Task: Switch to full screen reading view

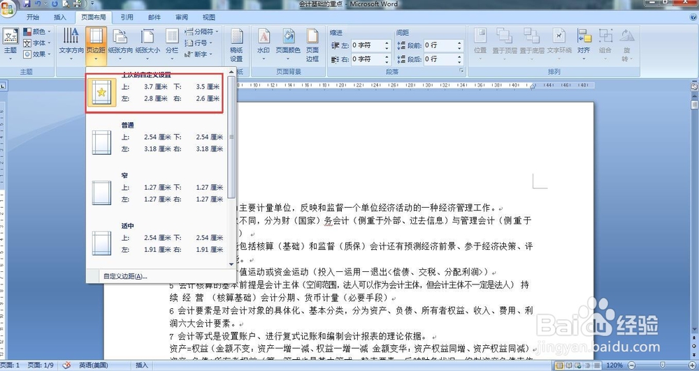Action: tap(568, 365)
